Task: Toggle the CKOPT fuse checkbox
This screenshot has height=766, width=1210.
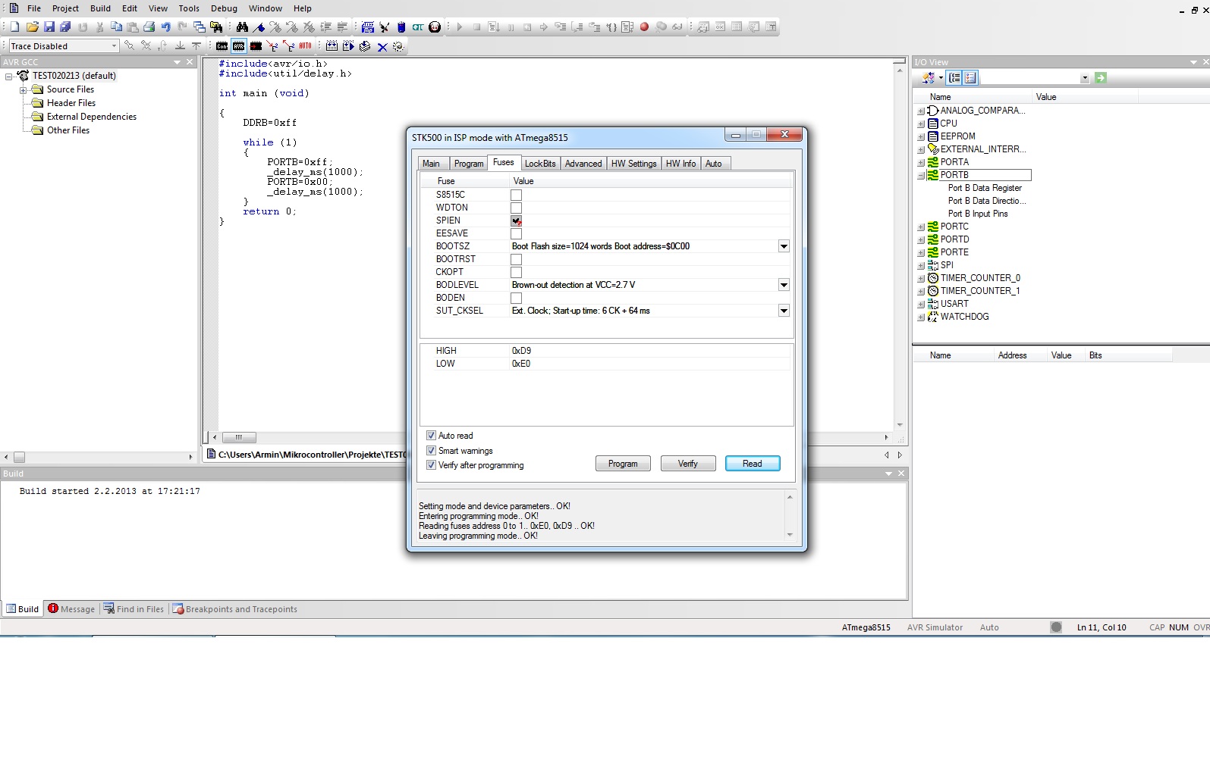Action: tap(517, 272)
